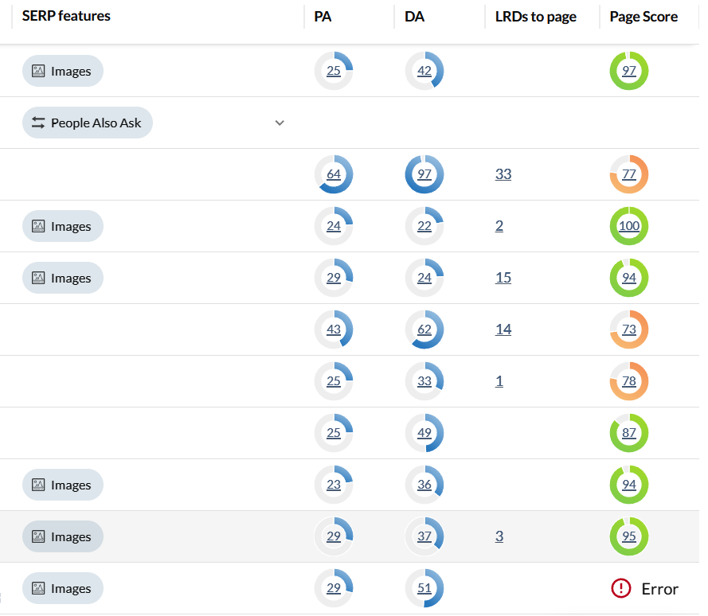Click the red Error warning icon
Image resolution: width=708 pixels, height=616 pixels.
click(620, 589)
